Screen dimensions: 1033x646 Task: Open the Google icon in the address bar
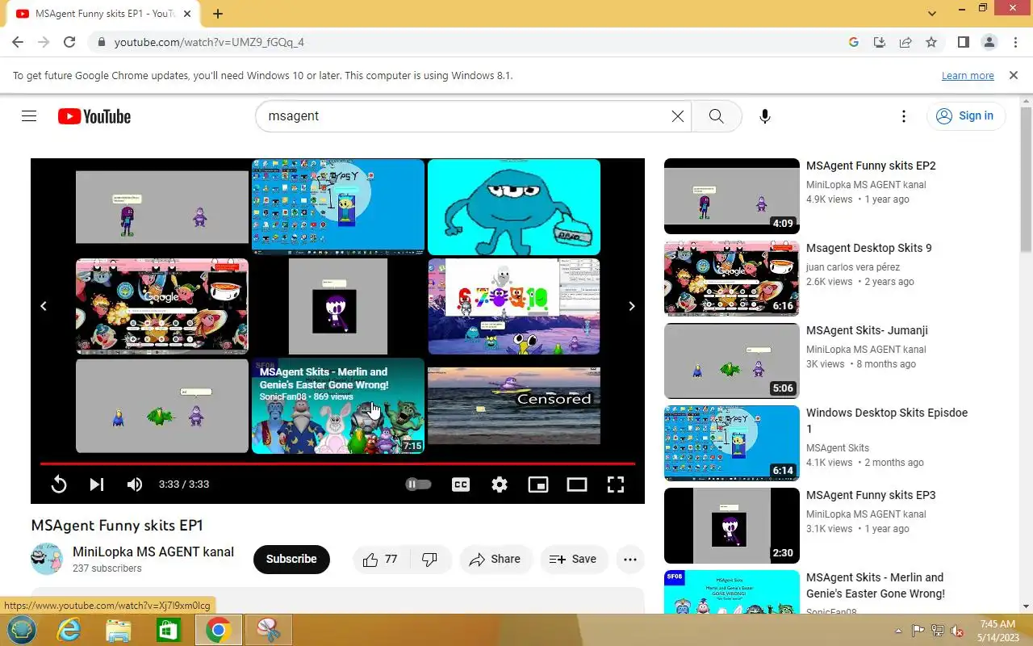point(854,42)
